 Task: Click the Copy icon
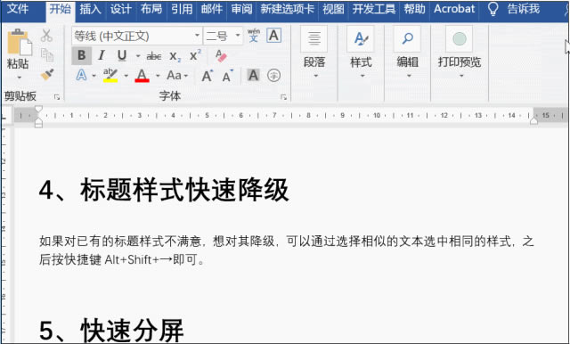pyautogui.click(x=47, y=55)
